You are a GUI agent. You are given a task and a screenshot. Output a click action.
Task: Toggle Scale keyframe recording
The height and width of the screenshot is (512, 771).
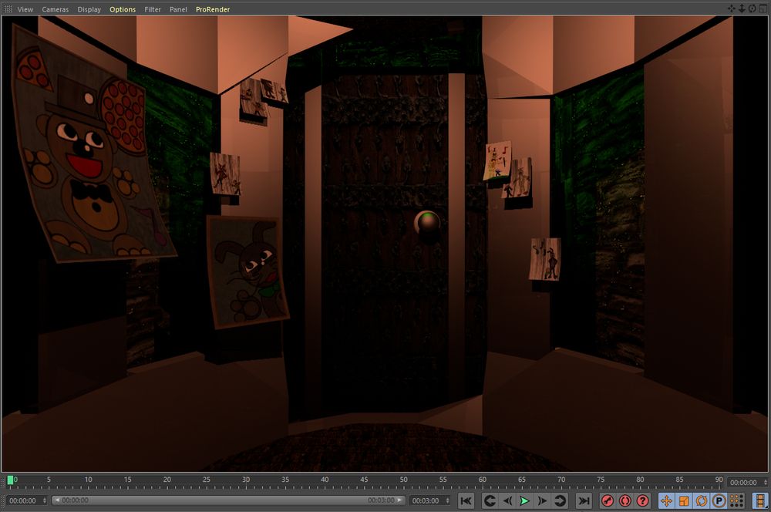coord(684,500)
